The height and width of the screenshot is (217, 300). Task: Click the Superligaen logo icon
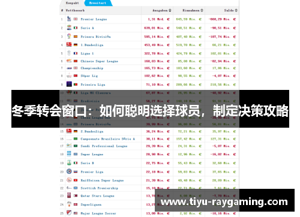coord(69,204)
